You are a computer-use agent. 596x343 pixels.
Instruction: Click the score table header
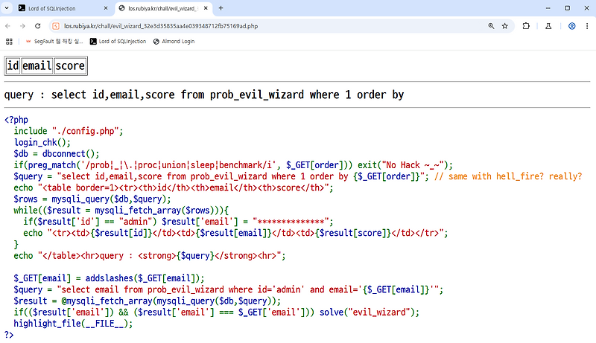click(70, 65)
